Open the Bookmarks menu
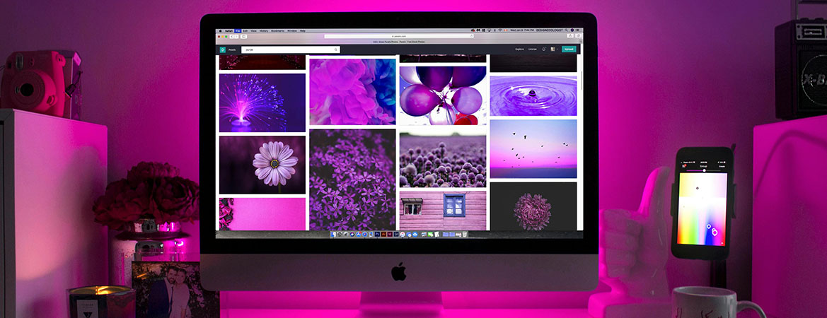 [278, 31]
